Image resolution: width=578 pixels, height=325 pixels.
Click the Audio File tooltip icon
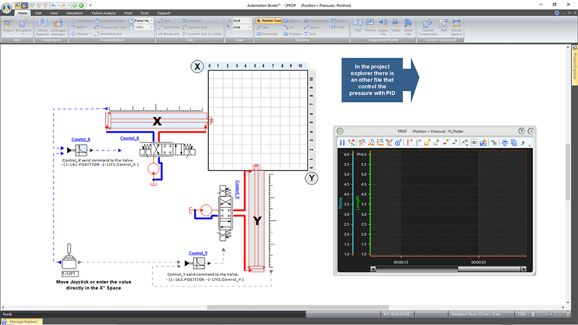click(383, 25)
